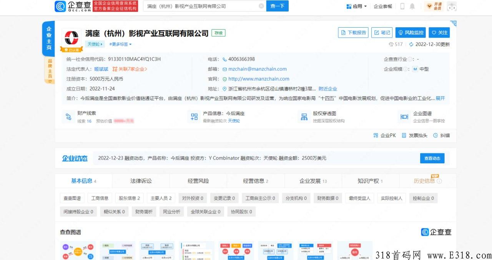Switch to the 法律诉讼 tab
This screenshot has width=492, height=260.
coord(141,181)
